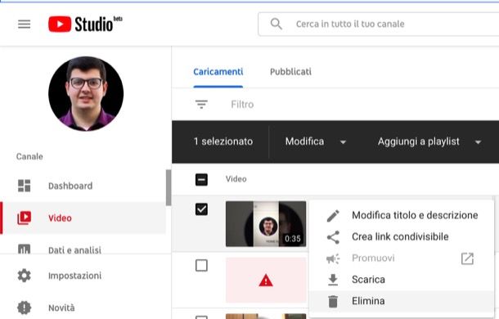Click the Promuovi external link icon
Image resolution: width=499 pixels, height=319 pixels.
click(467, 258)
